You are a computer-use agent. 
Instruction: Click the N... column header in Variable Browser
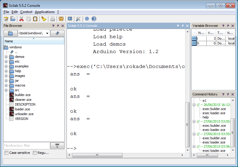click(201, 33)
